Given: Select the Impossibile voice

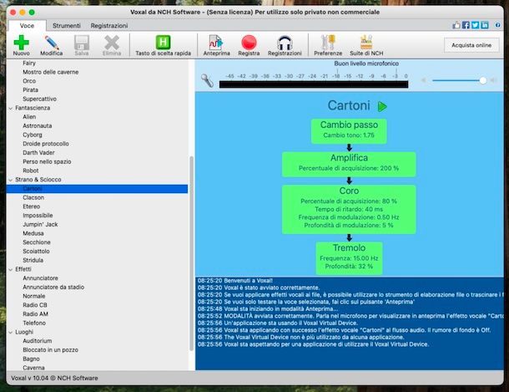Looking at the screenshot, I should click(38, 216).
